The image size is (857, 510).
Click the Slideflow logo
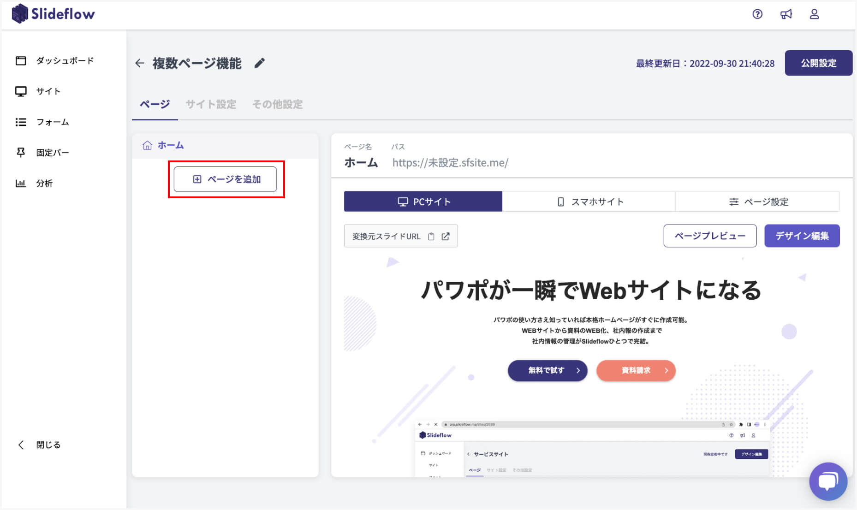pyautogui.click(x=53, y=14)
